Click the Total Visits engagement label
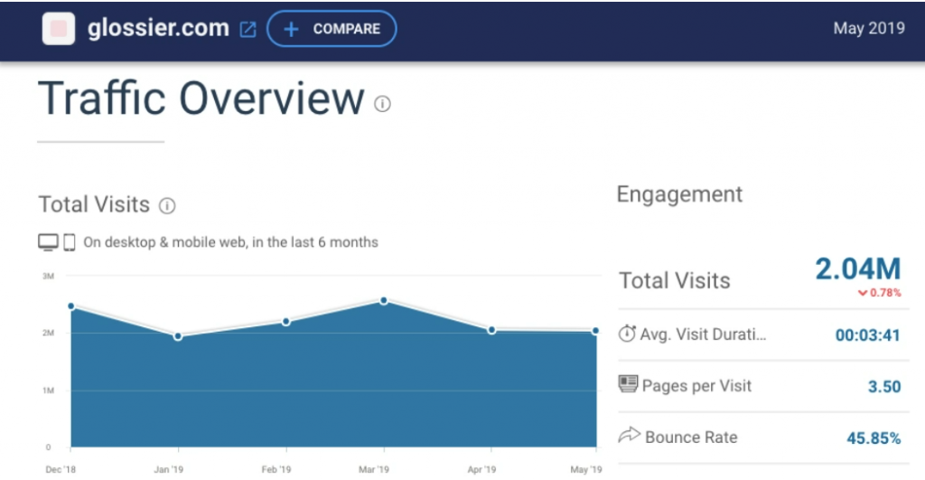This screenshot has width=925, height=480. click(674, 280)
